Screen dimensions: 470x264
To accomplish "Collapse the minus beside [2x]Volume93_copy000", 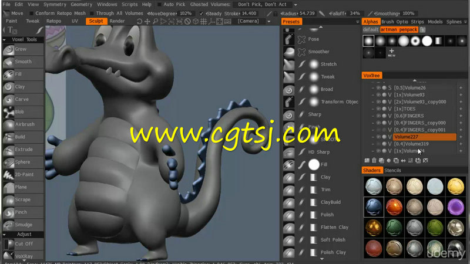I will [372, 102].
